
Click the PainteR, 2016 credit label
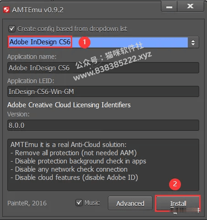pyautogui.click(x=27, y=203)
